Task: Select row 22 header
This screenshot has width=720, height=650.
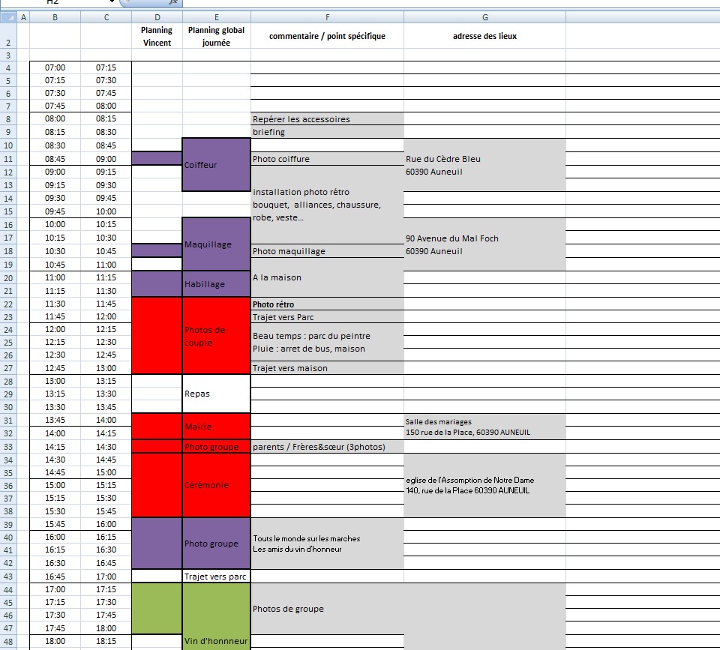Action: pyautogui.click(x=8, y=304)
